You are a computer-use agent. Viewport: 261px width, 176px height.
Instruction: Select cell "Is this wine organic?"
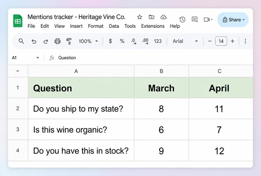[81, 129]
